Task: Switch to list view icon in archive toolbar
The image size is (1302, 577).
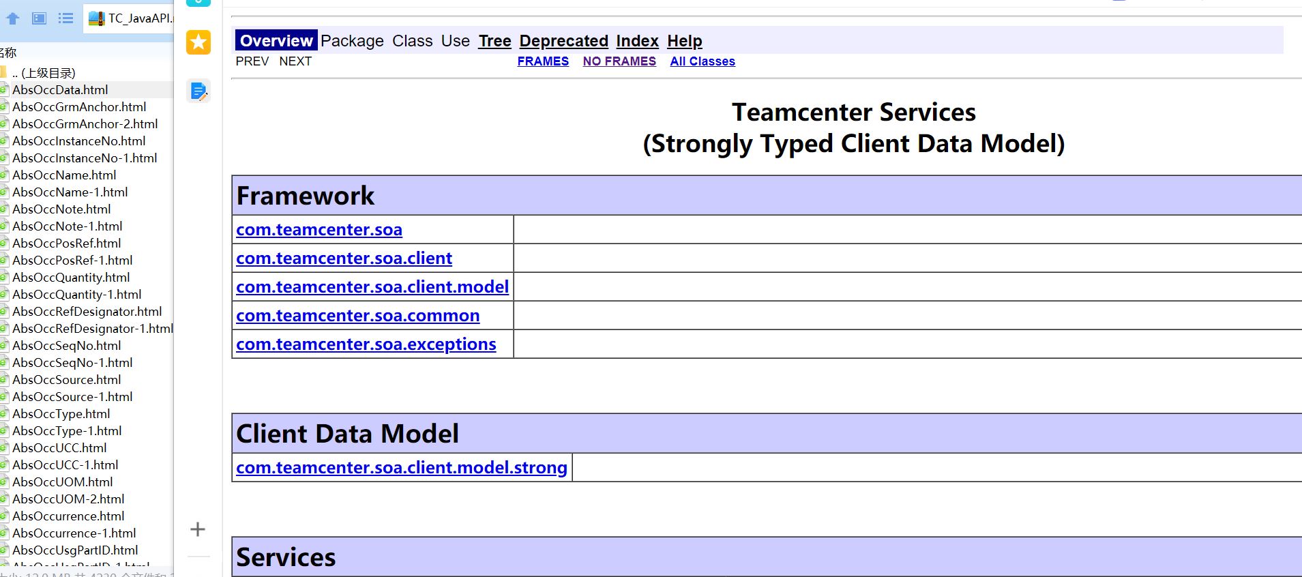Action: point(65,18)
